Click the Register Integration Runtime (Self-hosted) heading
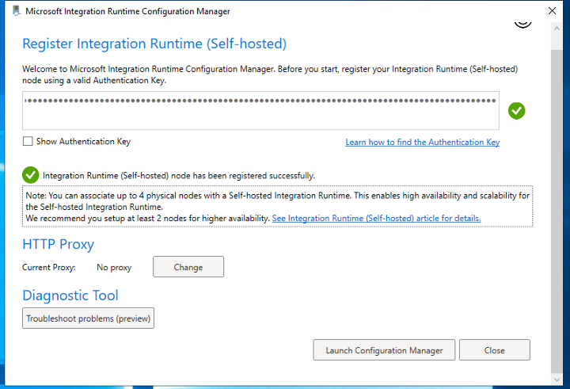This screenshot has height=389, width=570. (x=154, y=44)
